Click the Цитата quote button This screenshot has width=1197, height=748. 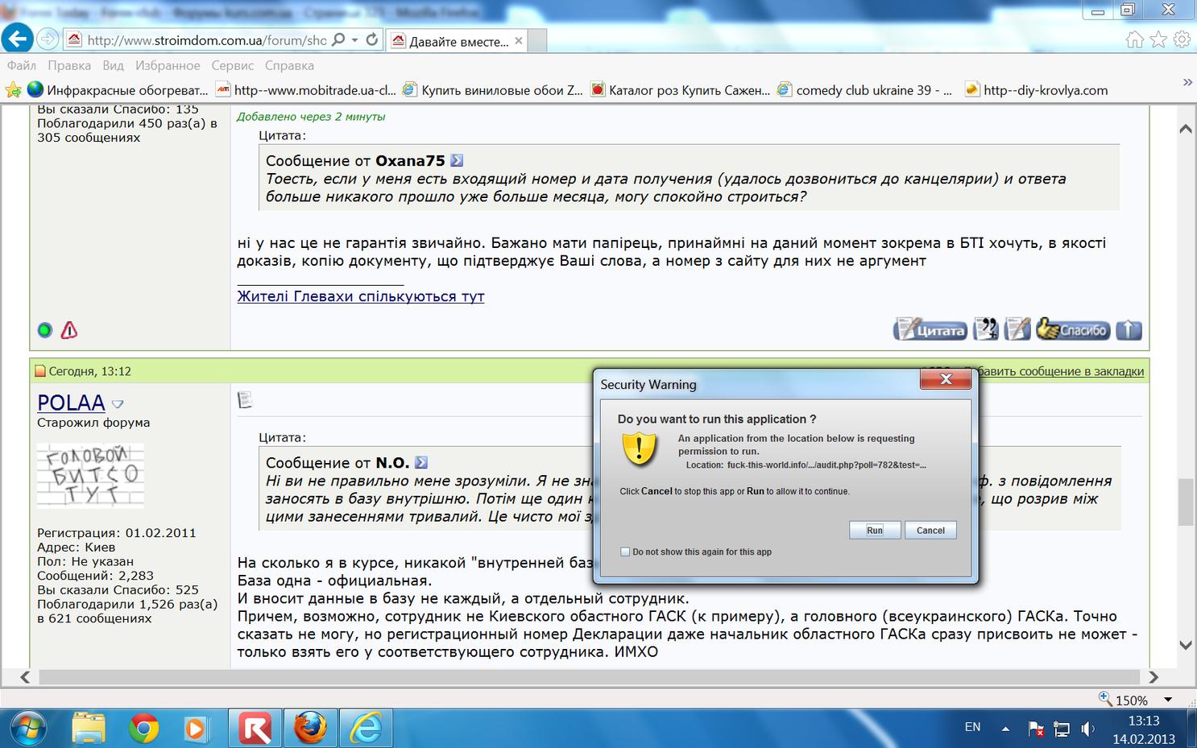click(930, 329)
